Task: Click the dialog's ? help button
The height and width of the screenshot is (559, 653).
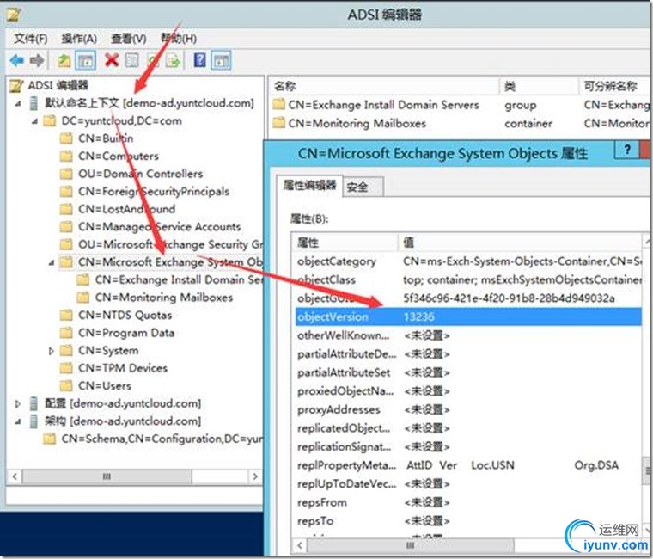Action: click(626, 150)
